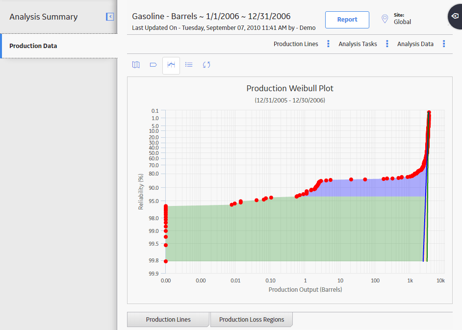The image size is (462, 330).
Task: Click the circular arrows refresh icon
Action: pos(206,65)
